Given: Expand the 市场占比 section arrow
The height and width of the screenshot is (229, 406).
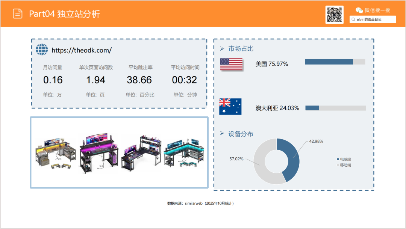Looking at the screenshot, I should click(x=222, y=49).
